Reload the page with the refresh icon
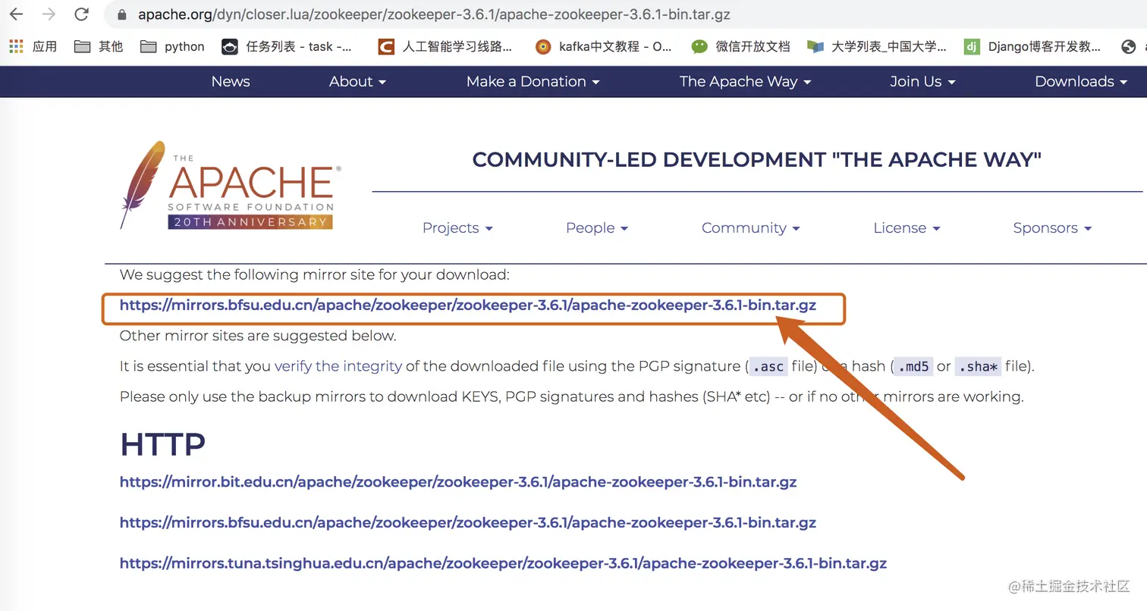This screenshot has height=611, width=1147. 81,14
